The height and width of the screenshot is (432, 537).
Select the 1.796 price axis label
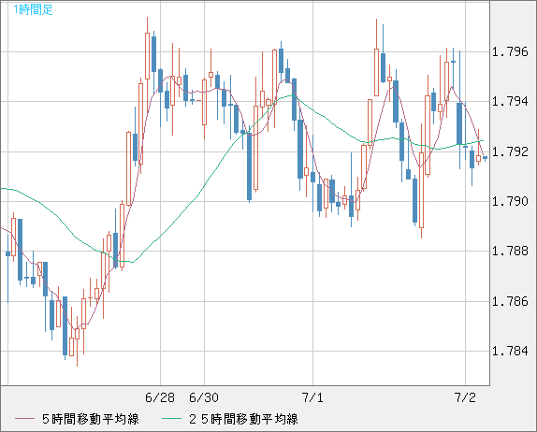510,52
